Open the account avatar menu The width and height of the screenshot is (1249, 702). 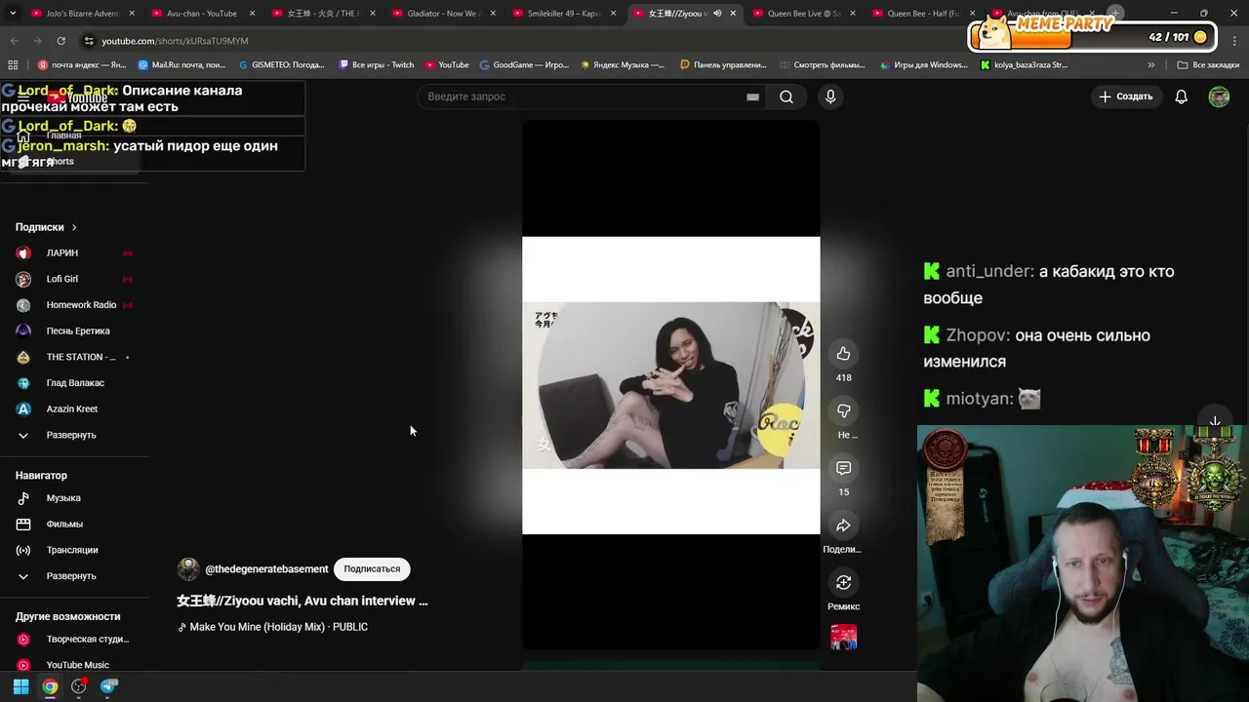(x=1219, y=97)
